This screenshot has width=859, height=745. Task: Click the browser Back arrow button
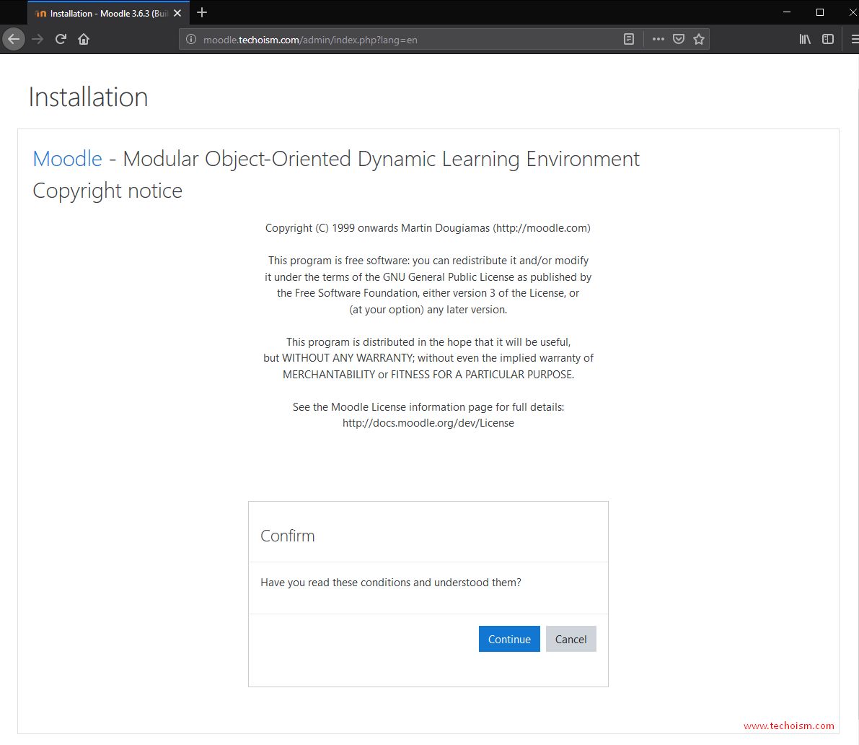(14, 39)
